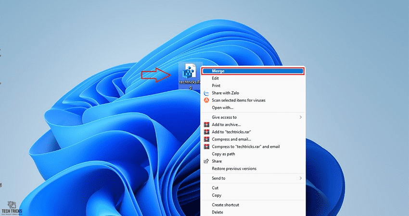
Task: Click the antivirus icon beside Scan selected items
Action: [206, 100]
